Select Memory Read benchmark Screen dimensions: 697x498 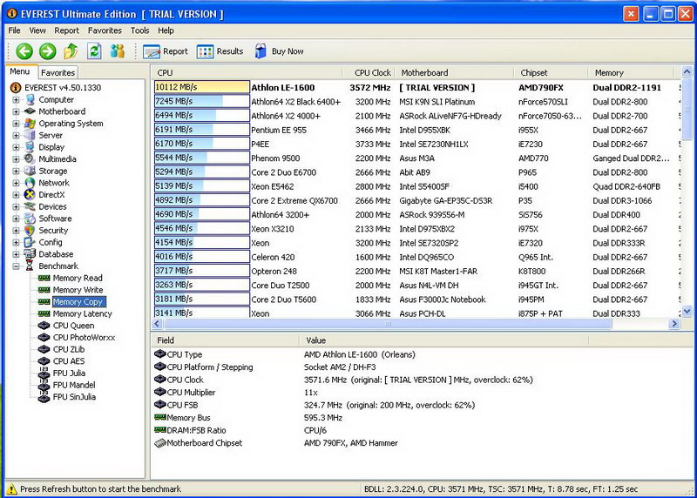point(77,279)
